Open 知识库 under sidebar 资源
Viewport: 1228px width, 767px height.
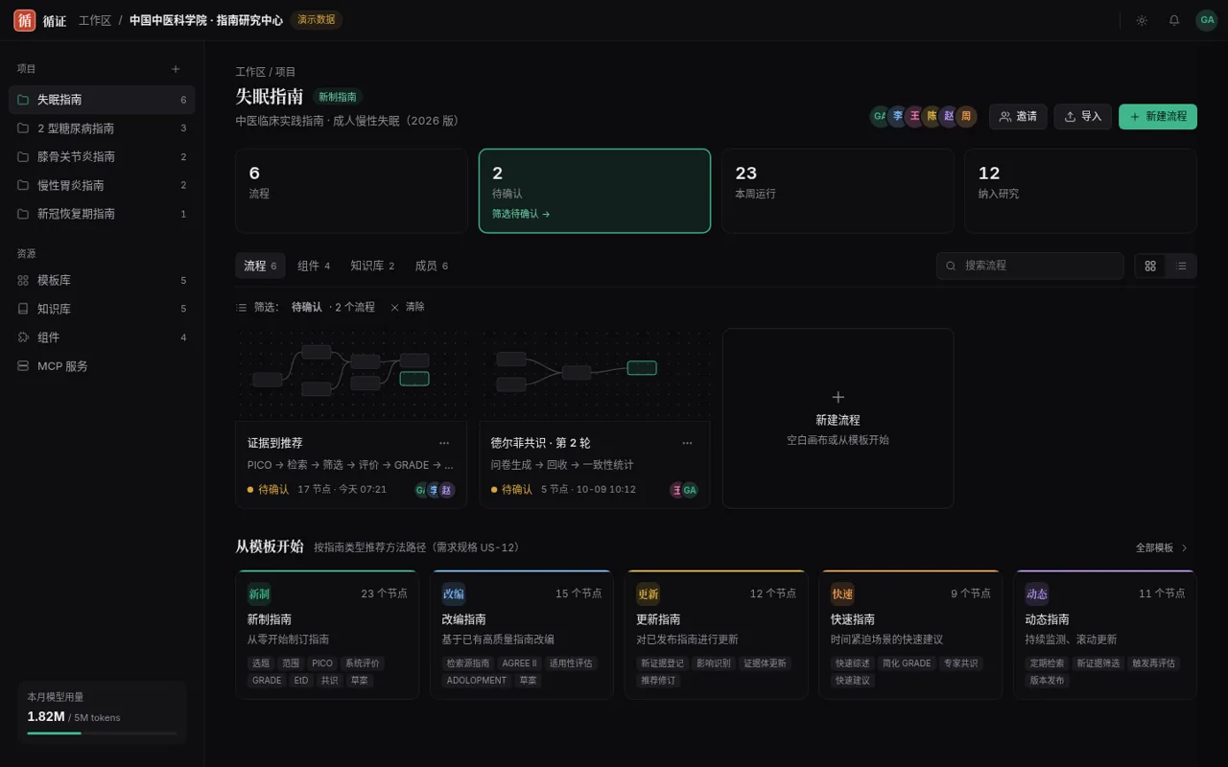coord(102,309)
